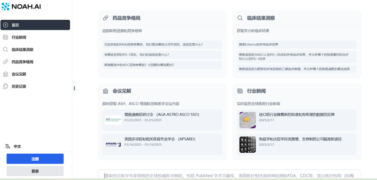Image resolution: width=377 pixels, height=180 pixels.
Task: Click the search icon in 临床结果洞察 card header
Action: 240,18
